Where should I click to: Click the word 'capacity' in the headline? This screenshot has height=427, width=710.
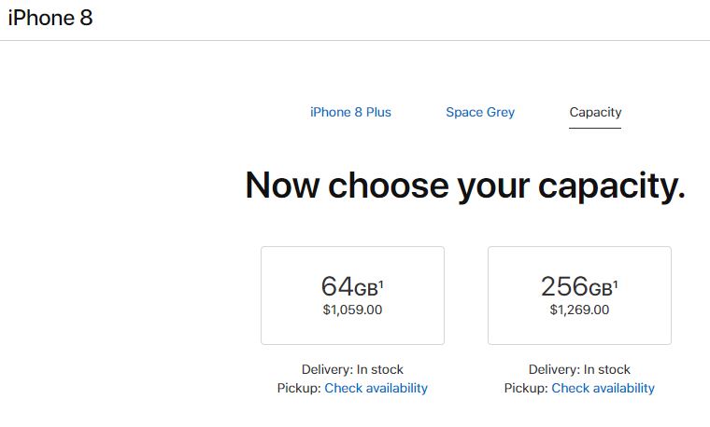[x=610, y=186]
